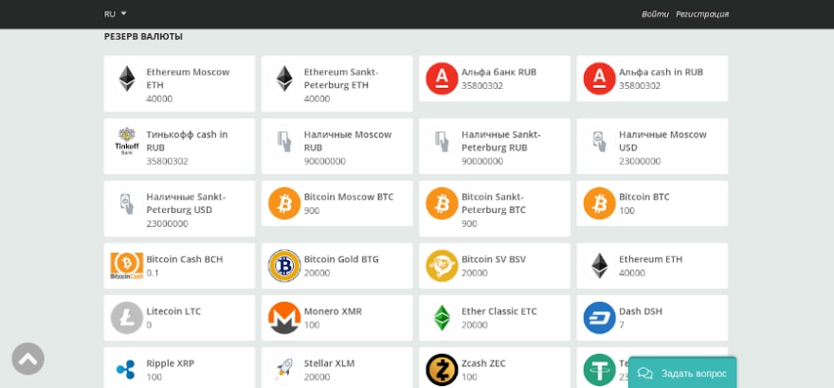This screenshot has height=388, width=834.
Task: Click the Альфа банк RUB red logo
Action: (442, 79)
